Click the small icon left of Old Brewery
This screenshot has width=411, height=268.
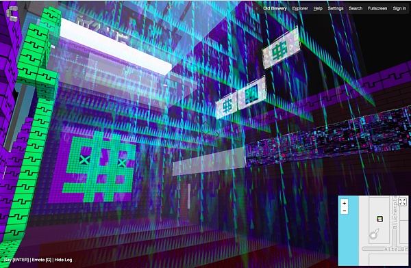click(x=257, y=9)
